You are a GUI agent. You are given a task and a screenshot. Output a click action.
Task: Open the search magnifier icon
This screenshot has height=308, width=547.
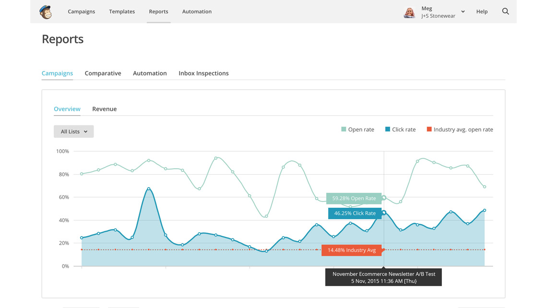coord(505,12)
